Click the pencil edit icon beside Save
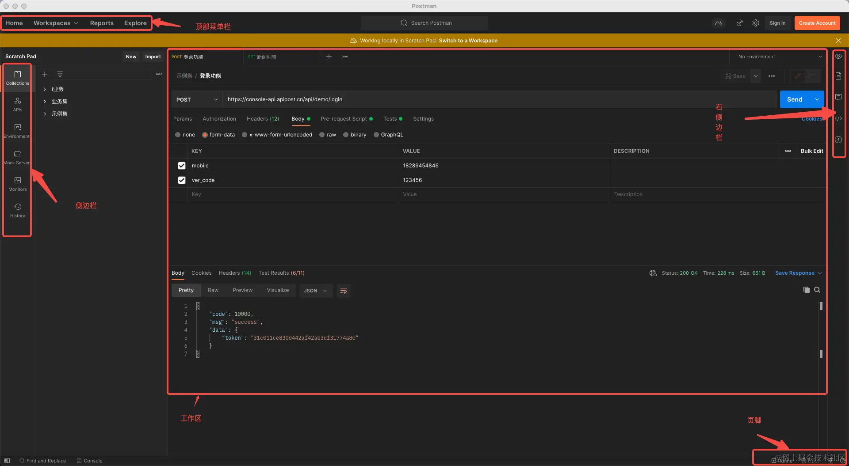The height and width of the screenshot is (466, 849). [798, 76]
